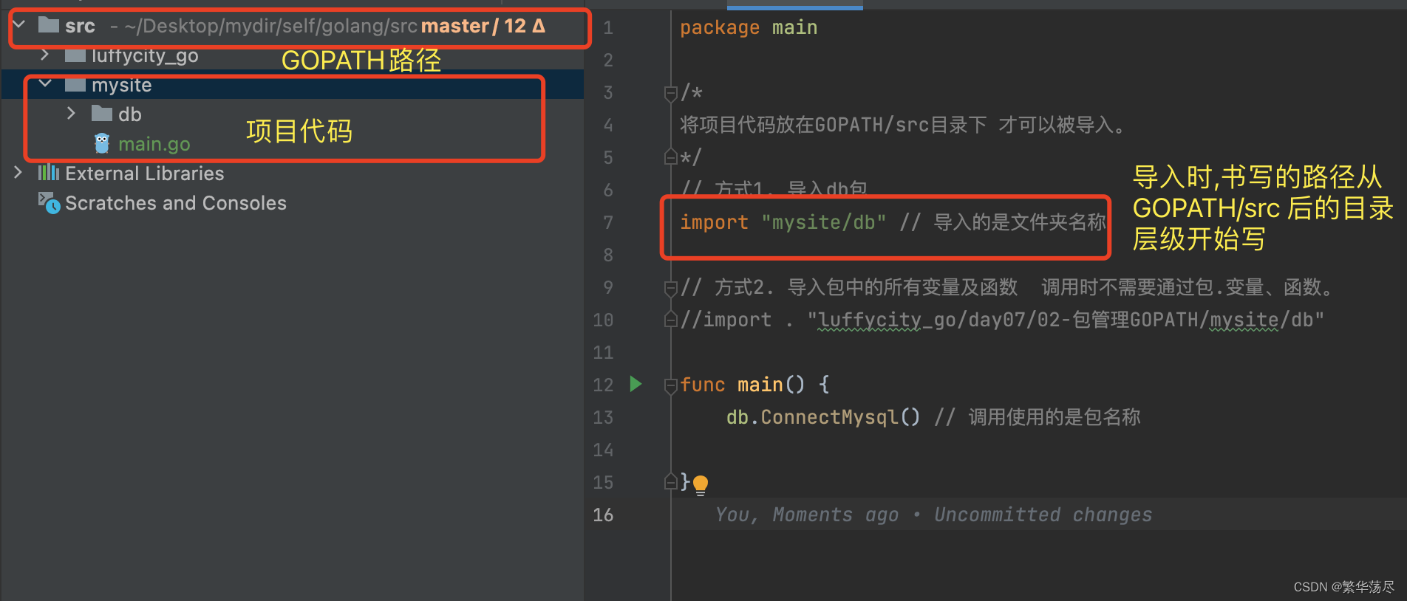Select the mysite folder row
Viewport: 1407px width, 601px height.
tap(292, 85)
